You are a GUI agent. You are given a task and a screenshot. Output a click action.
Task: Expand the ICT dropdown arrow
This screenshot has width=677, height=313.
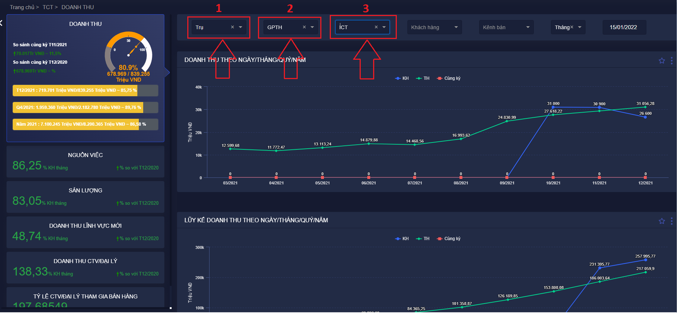pos(384,27)
